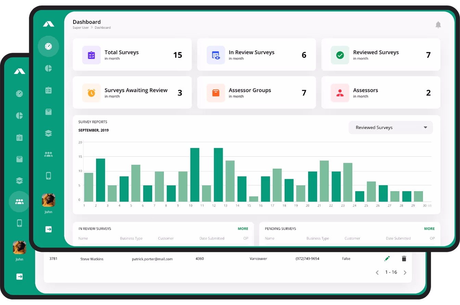Select the stacked layers icon in front sidebar
Viewport: 460px width, 305px height.
point(48,134)
